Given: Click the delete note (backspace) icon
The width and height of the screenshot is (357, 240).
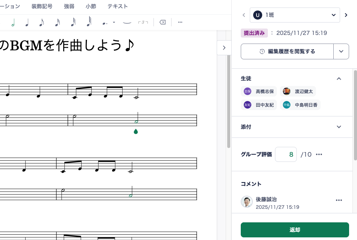Looking at the screenshot, I should [162, 22].
